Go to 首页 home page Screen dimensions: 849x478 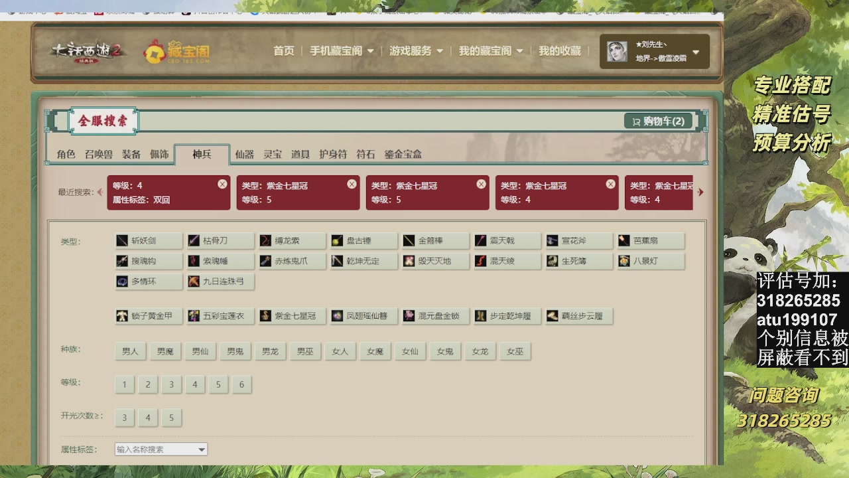pos(284,50)
